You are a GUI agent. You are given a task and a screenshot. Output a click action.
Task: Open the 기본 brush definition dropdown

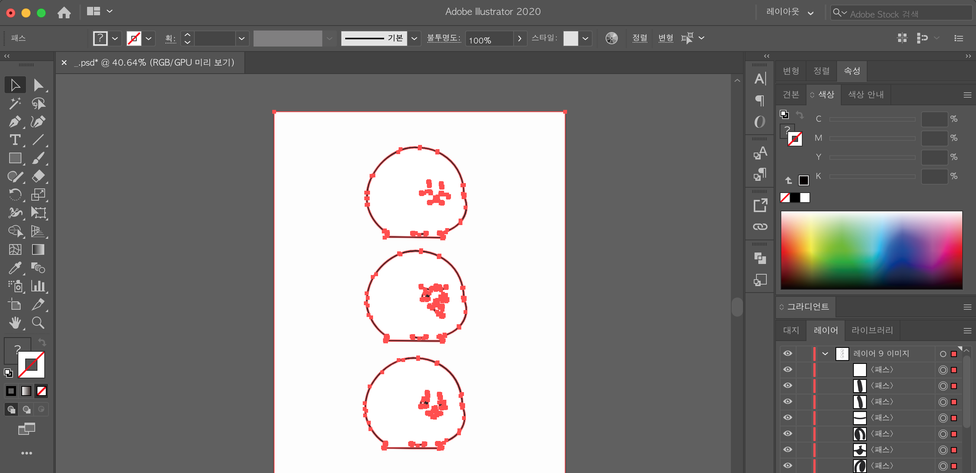point(414,38)
